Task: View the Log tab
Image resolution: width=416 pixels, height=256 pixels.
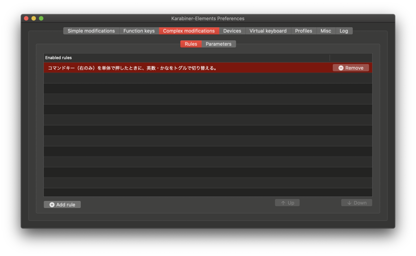Action: point(344,31)
